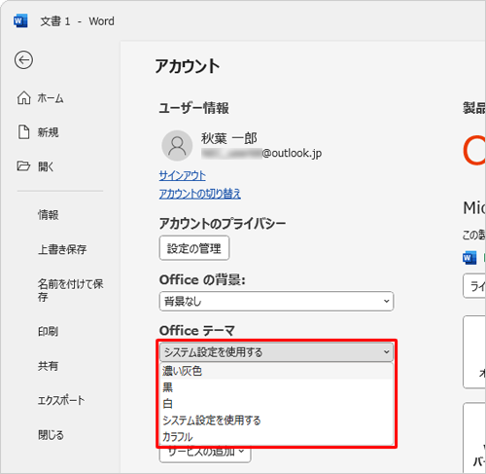Viewport: 486px width, 474px height.
Task: Click the user name 秋葉 一郎
Action: (229, 138)
